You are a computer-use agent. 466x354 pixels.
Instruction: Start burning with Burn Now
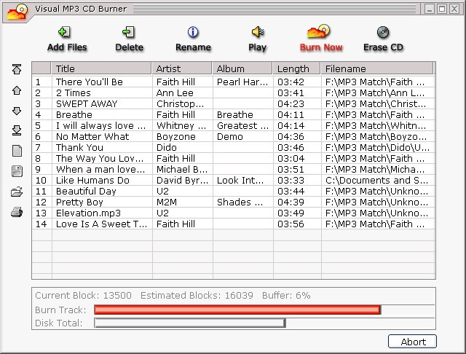[320, 39]
